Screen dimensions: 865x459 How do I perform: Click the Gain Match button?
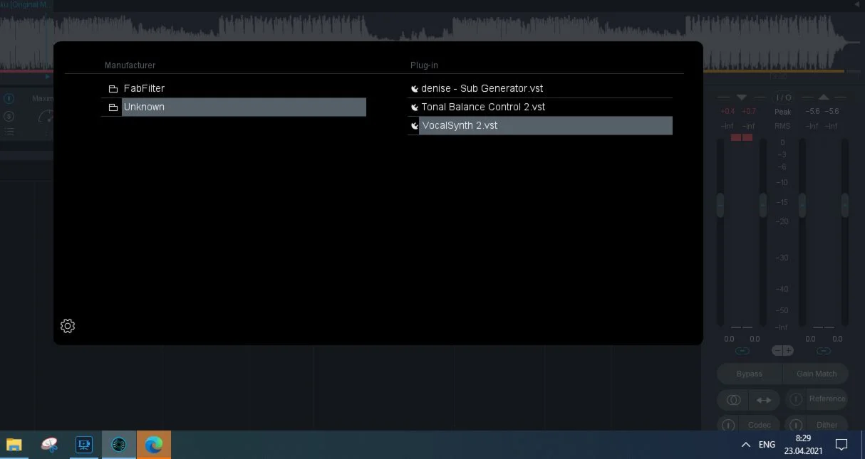click(817, 374)
